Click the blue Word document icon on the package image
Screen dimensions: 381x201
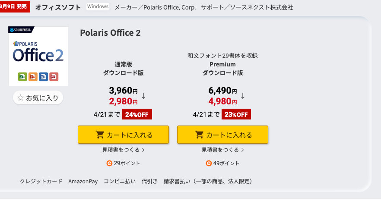[43, 77]
